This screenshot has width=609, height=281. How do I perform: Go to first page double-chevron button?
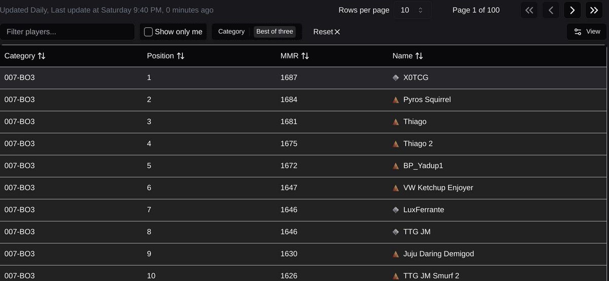click(x=529, y=10)
